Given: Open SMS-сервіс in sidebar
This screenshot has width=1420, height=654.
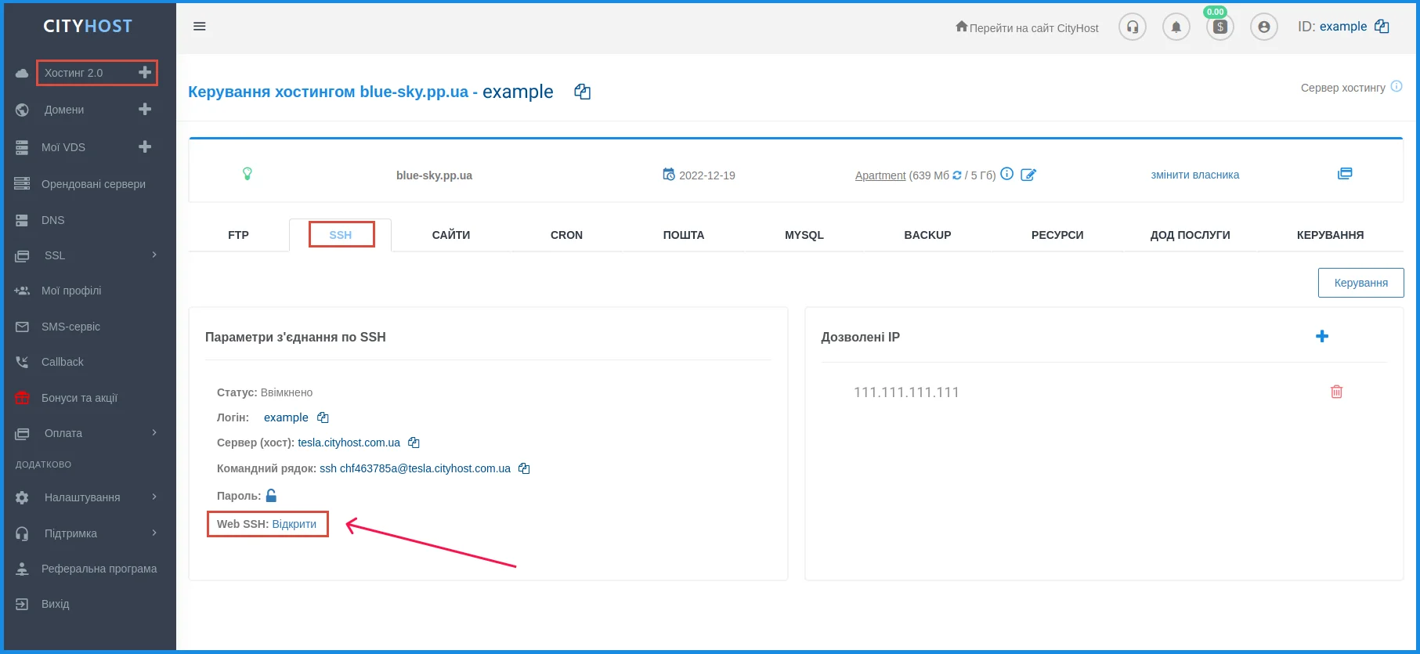Looking at the screenshot, I should (70, 327).
